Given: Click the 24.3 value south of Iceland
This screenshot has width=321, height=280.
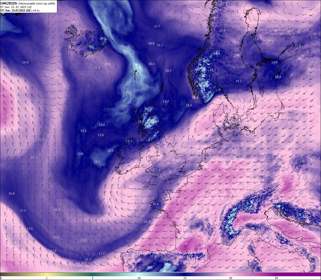Looking at the screenshot, I should tap(107, 64).
